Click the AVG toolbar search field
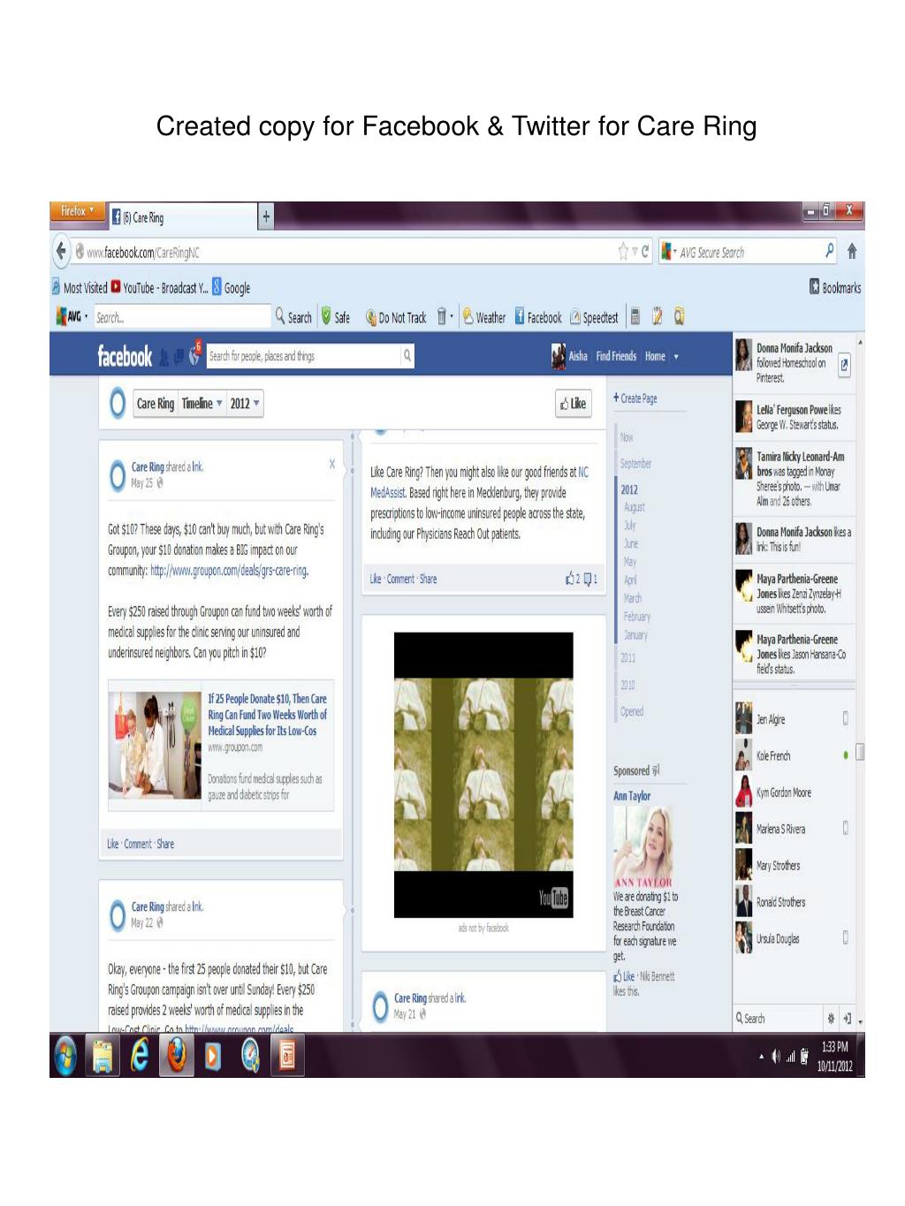 tap(181, 317)
